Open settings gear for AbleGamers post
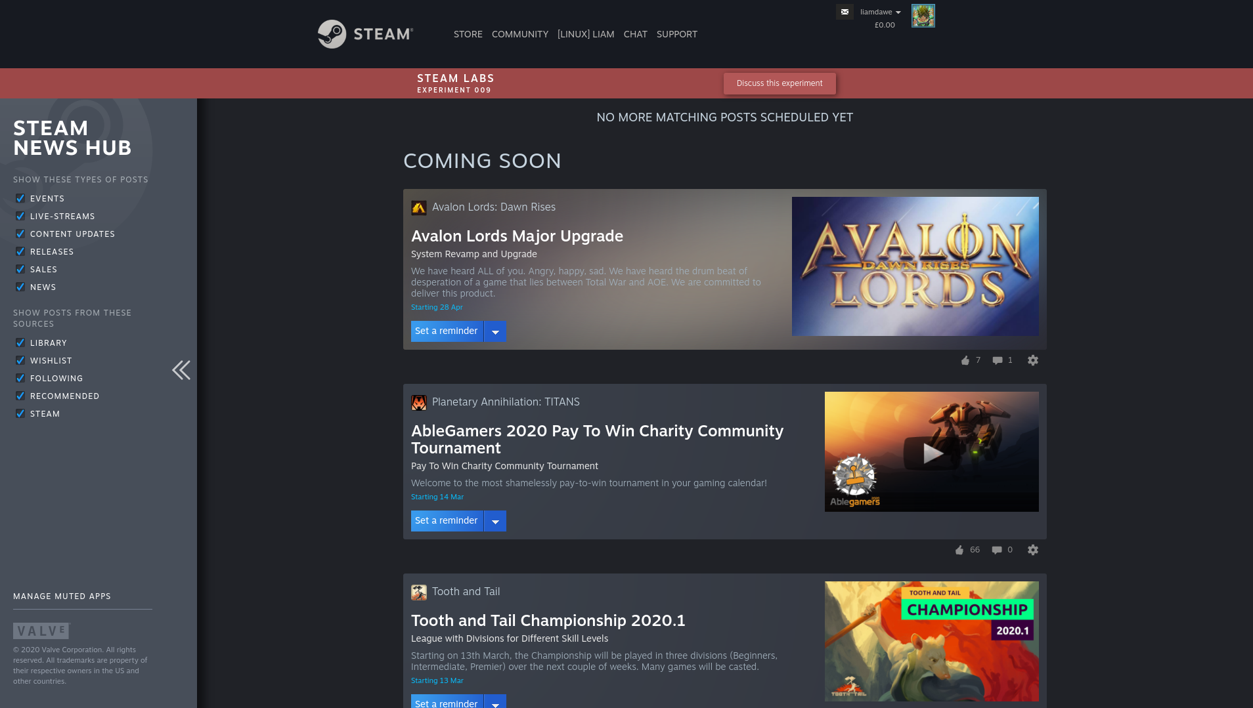Screen dimensions: 1253x708 (1033, 550)
